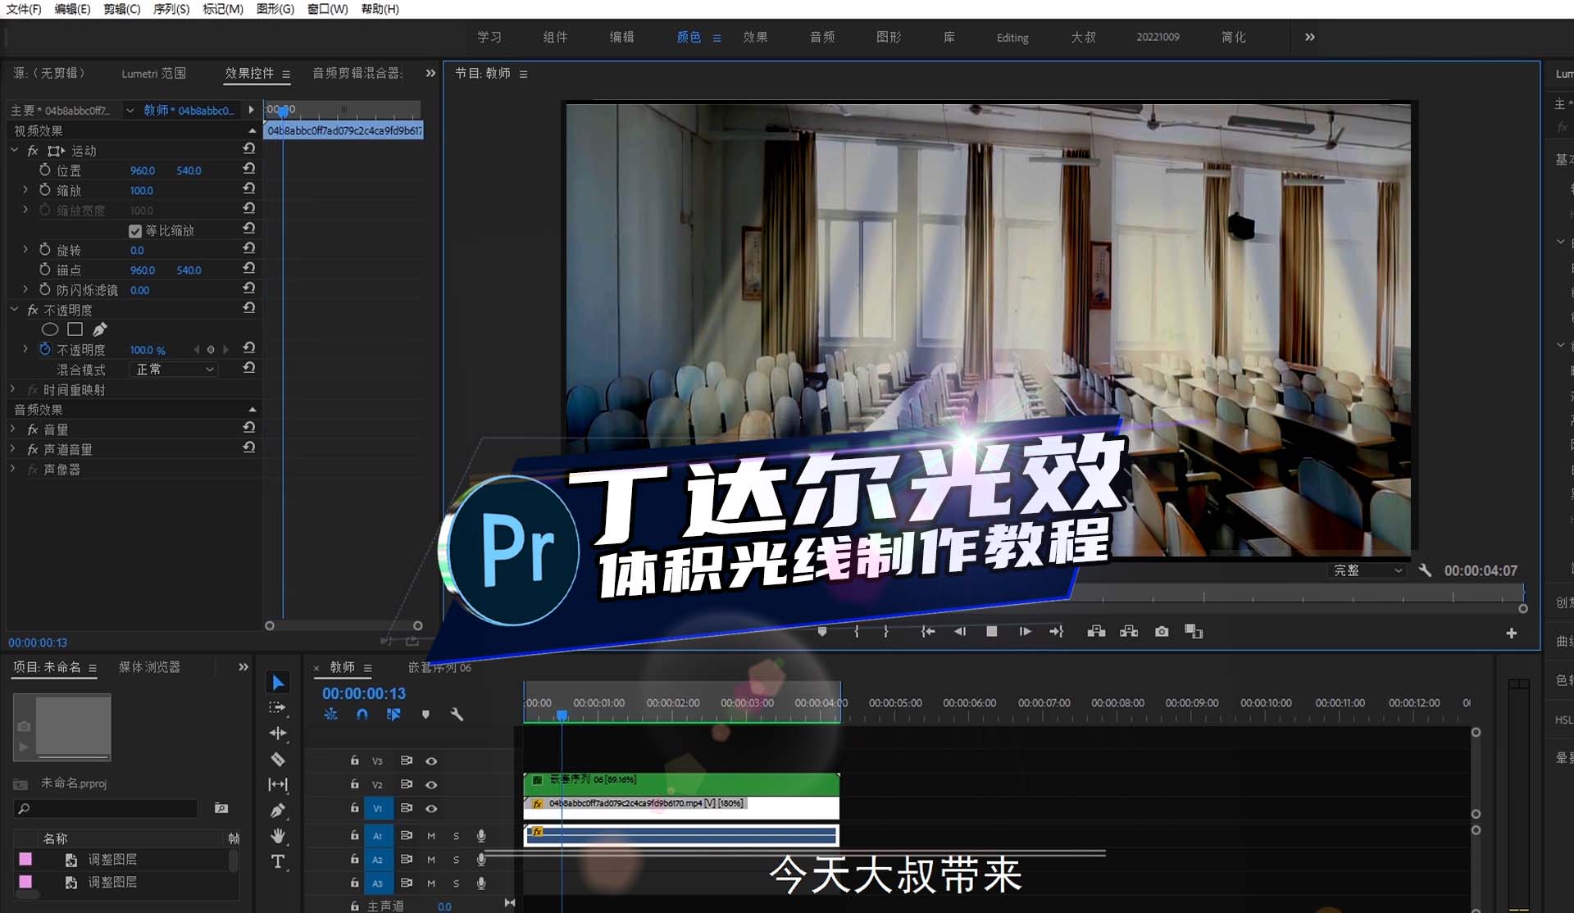Open the Media Browser tab
This screenshot has width=1574, height=913.
click(149, 667)
